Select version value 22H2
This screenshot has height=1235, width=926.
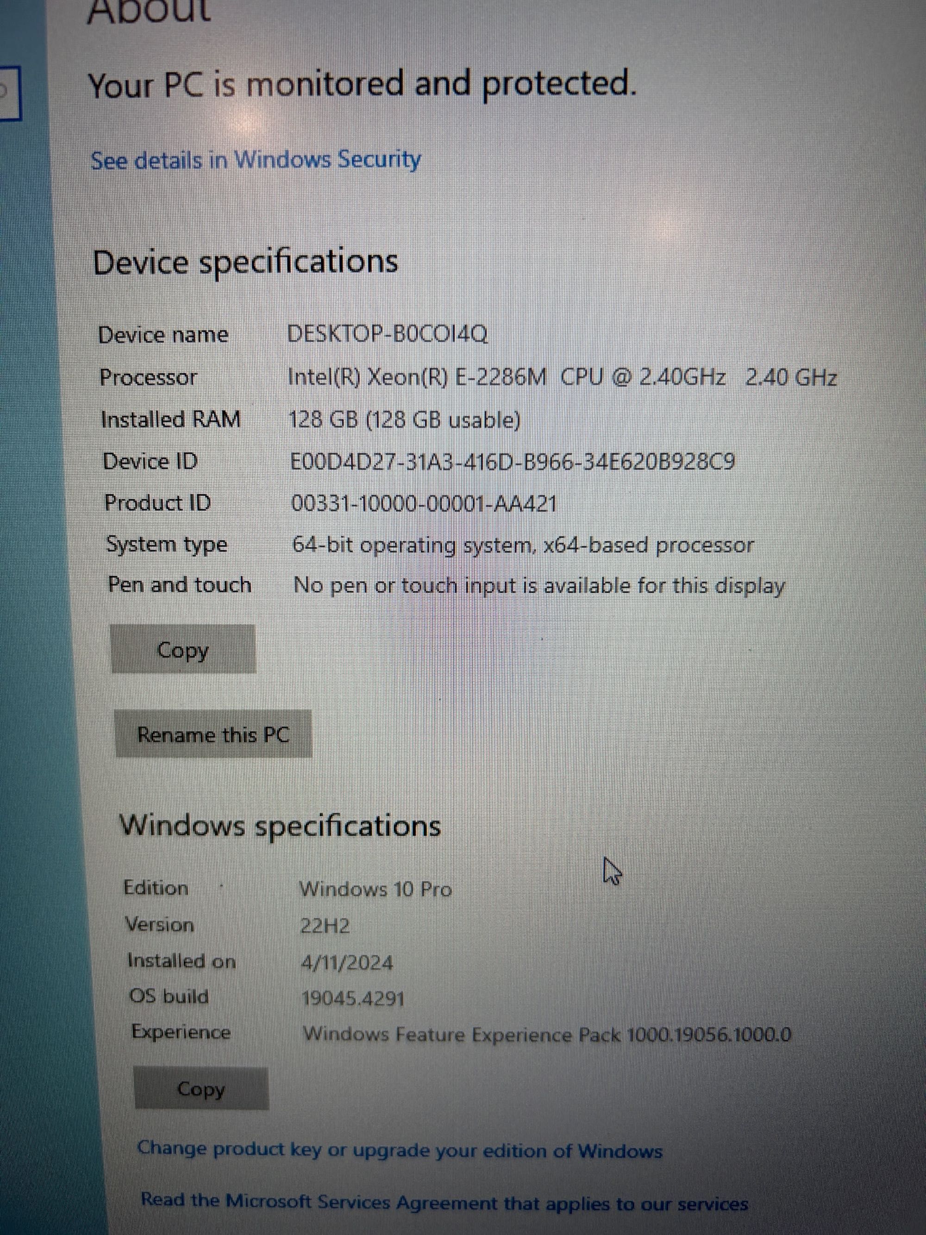point(325,926)
